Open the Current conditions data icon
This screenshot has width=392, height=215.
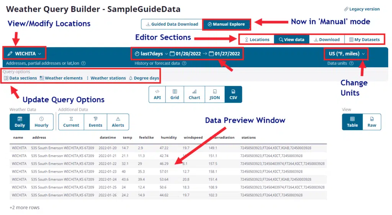[71, 122]
